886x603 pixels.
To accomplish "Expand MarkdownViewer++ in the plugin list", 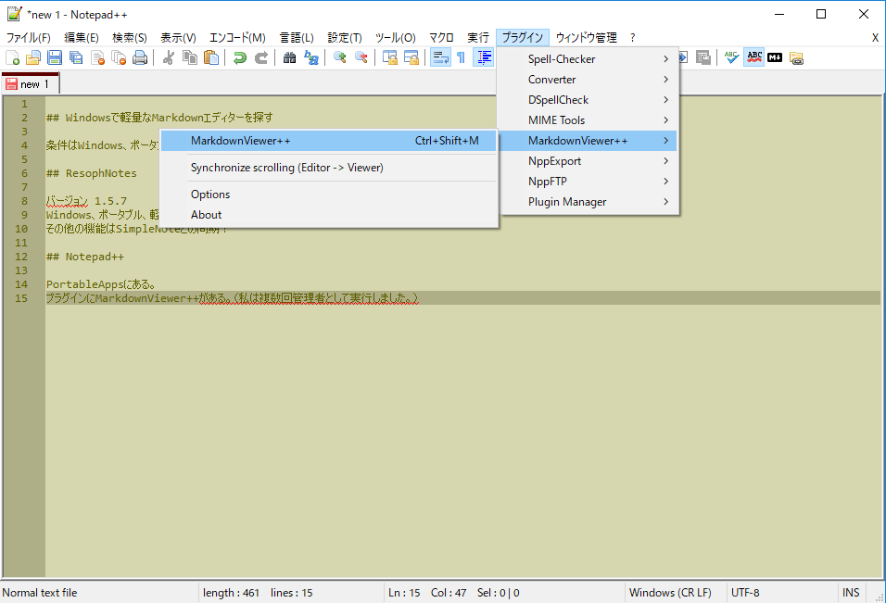I will click(x=588, y=140).
